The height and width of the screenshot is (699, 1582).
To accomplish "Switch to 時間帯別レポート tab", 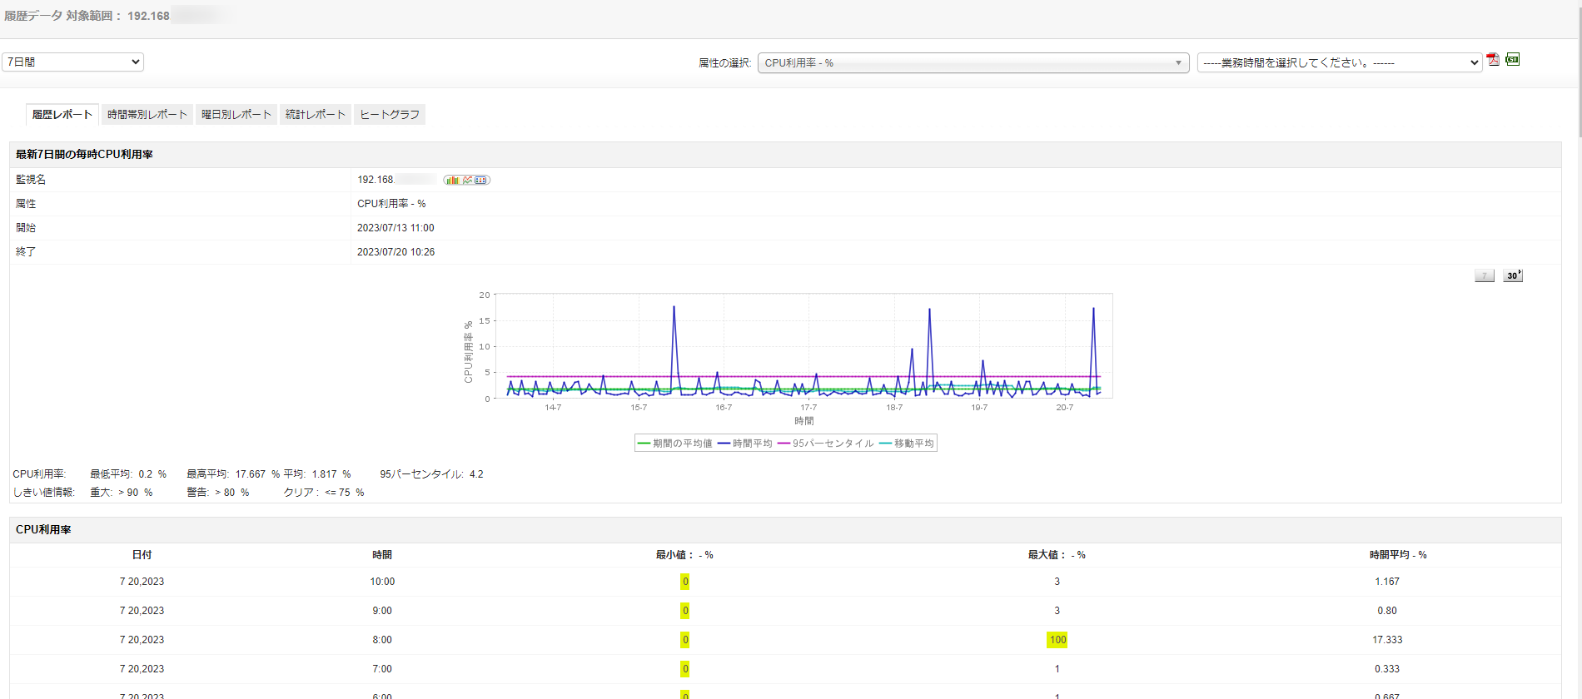I will (x=147, y=115).
